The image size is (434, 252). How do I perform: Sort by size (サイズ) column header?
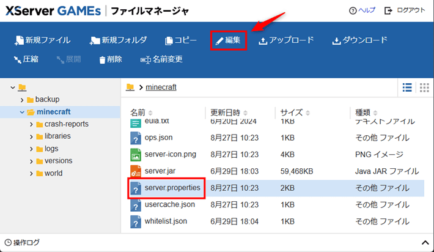(x=295, y=113)
